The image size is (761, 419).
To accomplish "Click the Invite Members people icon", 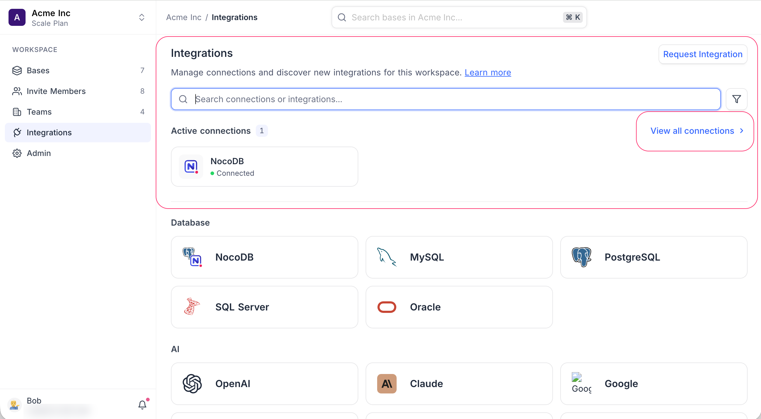I will pyautogui.click(x=17, y=91).
